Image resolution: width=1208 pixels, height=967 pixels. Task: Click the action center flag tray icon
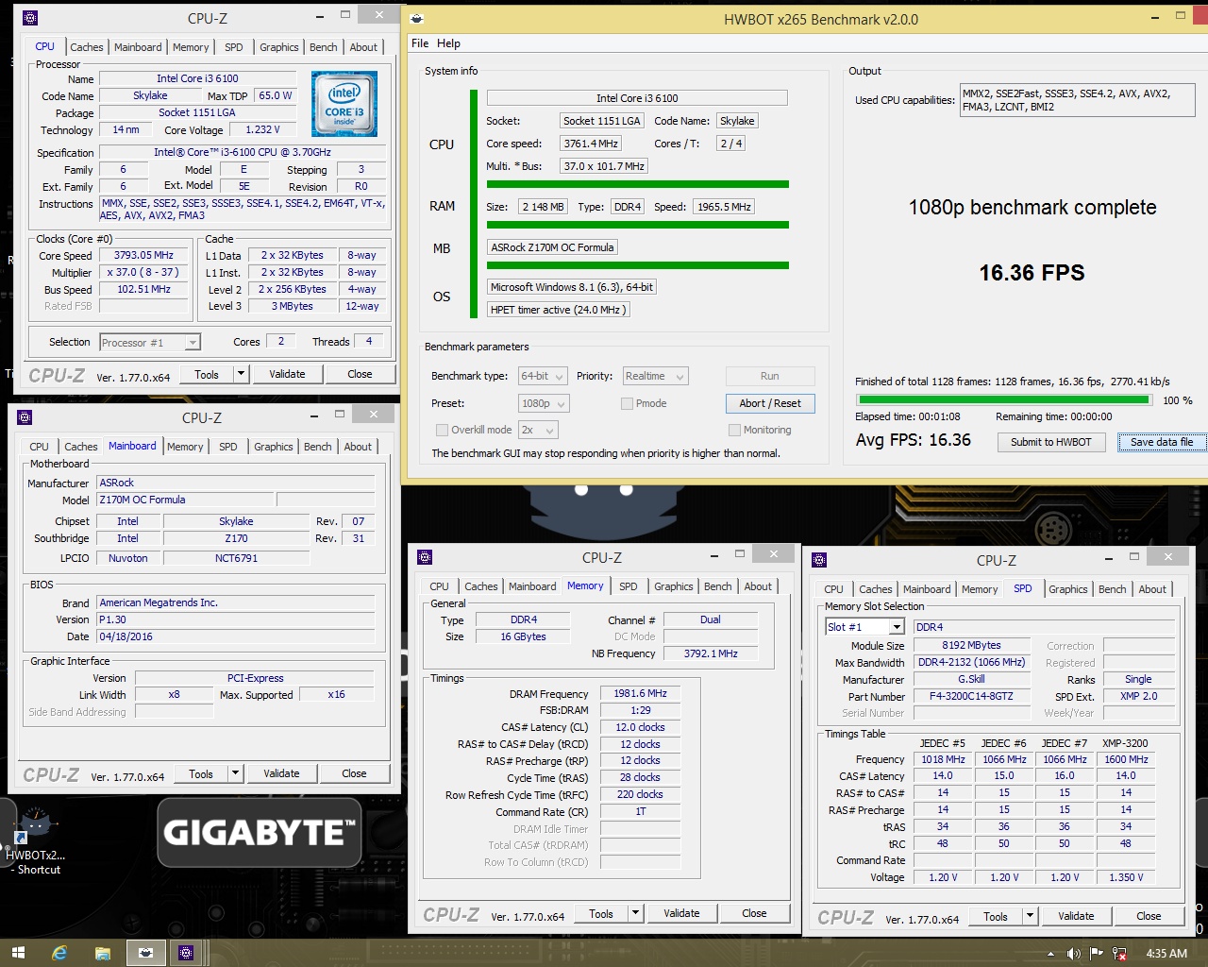[1097, 954]
